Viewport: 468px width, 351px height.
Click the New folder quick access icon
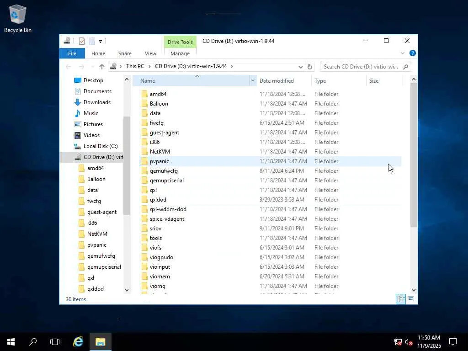92,41
